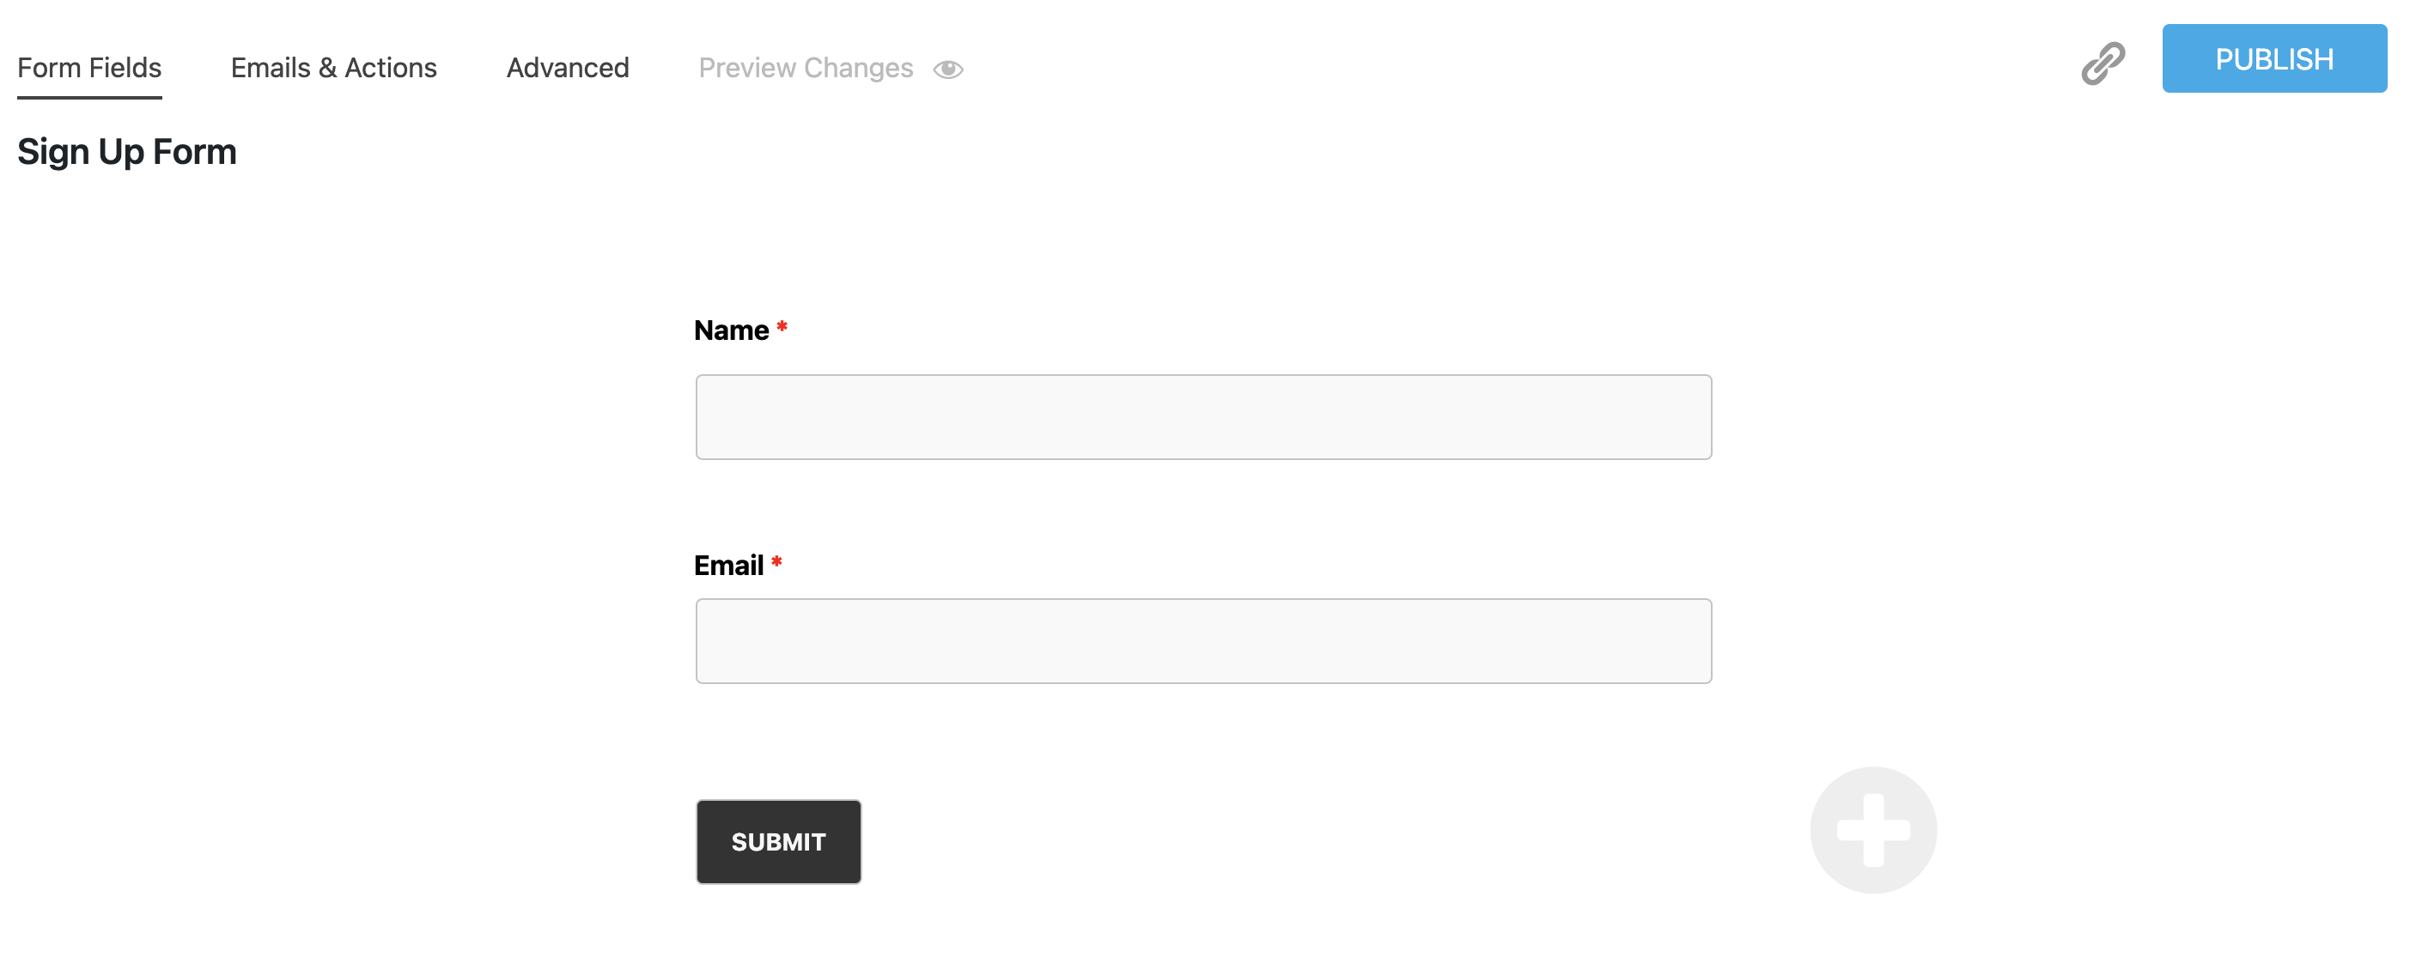
Task: Click the Sign Up Form title to rename it
Action: (126, 150)
